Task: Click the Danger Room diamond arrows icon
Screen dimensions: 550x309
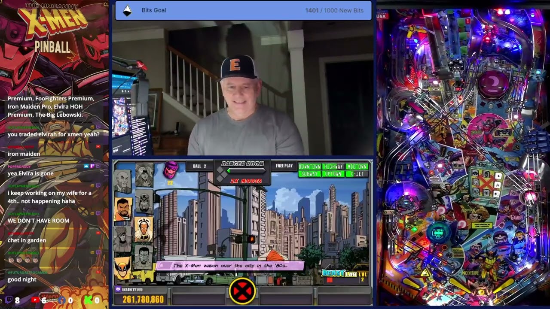Action: coord(221,175)
